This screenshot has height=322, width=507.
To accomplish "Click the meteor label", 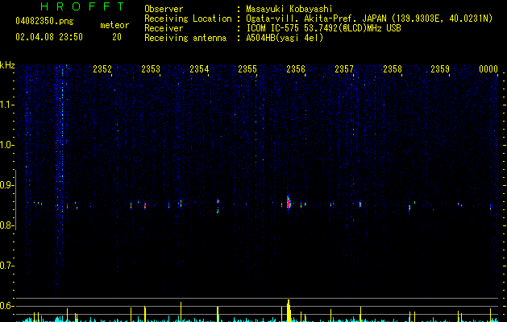I will click(x=114, y=25).
